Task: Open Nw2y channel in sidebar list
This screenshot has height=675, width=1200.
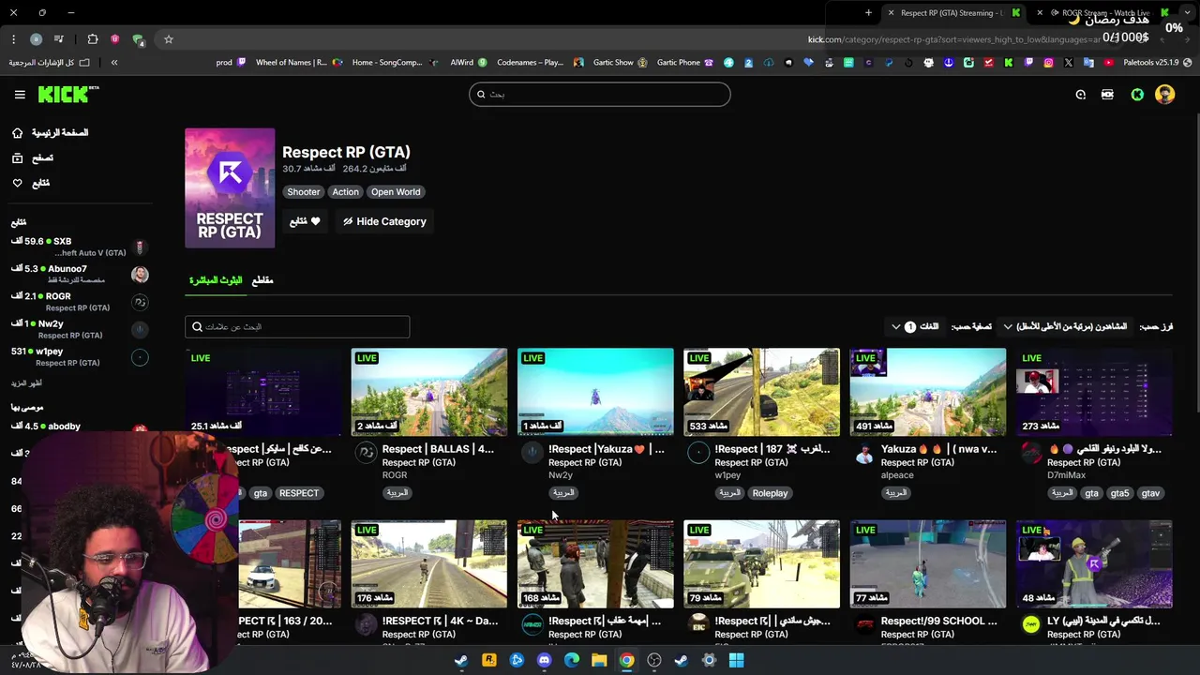Action: [79, 329]
